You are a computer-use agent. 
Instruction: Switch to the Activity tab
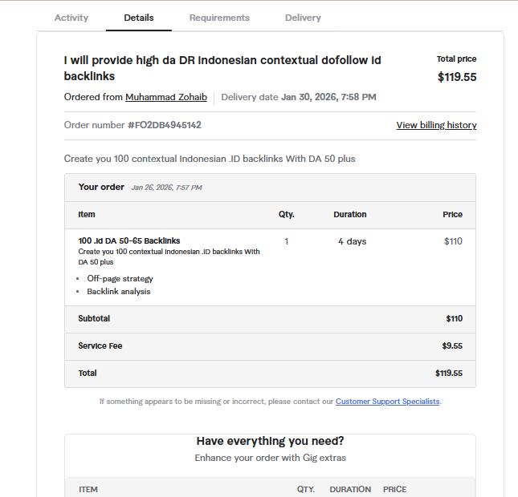click(x=71, y=18)
